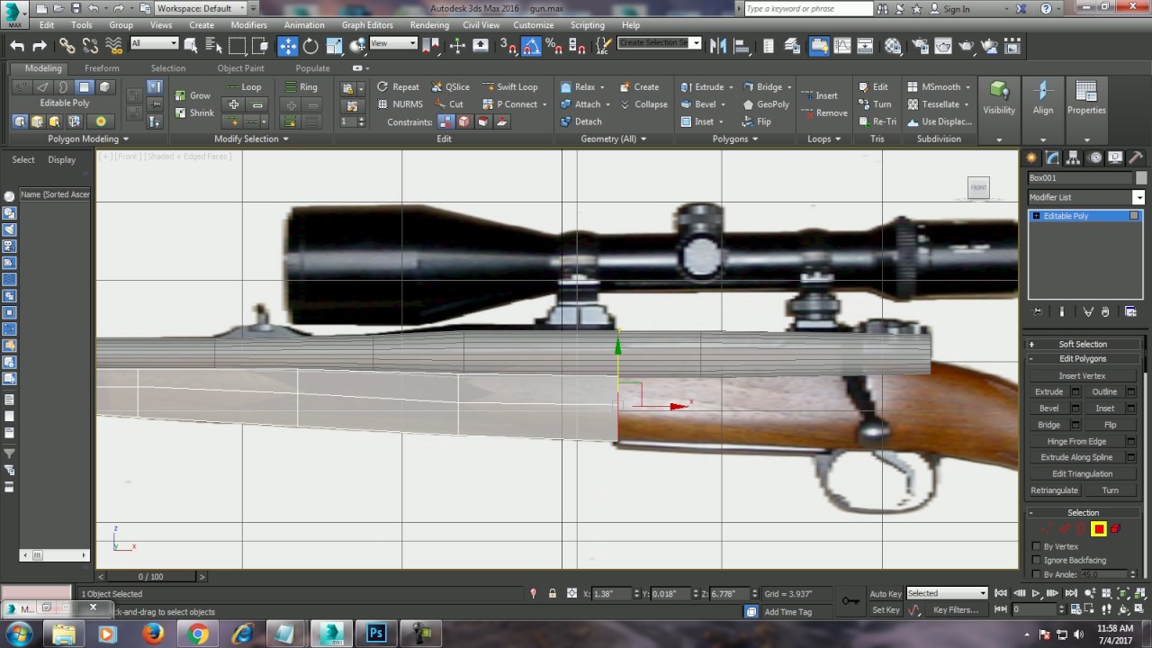
Task: Toggle Auto Key mode
Action: click(886, 594)
